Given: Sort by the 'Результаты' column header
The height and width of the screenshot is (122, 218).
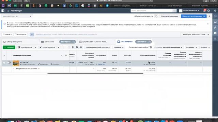Looking at the screenshot, I should [101, 55].
